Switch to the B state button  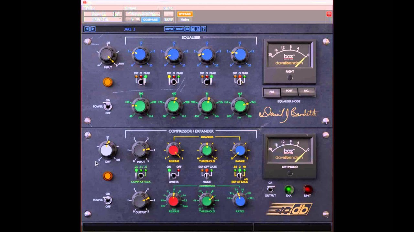198,29
